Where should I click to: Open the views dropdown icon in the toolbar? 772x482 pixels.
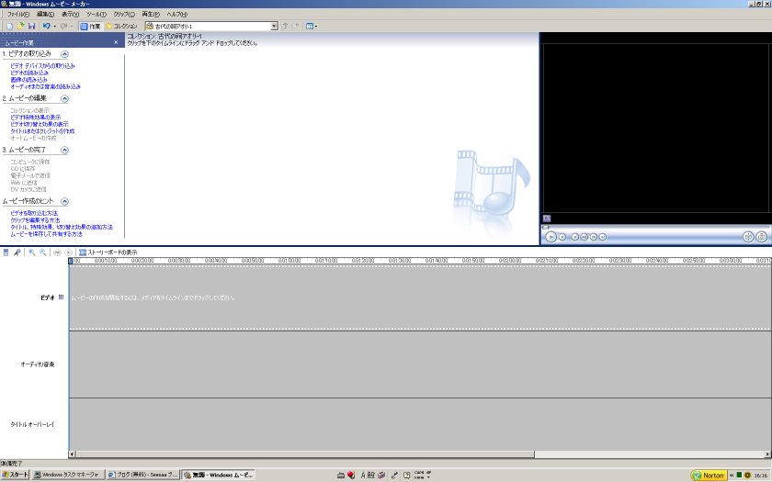coord(312,26)
